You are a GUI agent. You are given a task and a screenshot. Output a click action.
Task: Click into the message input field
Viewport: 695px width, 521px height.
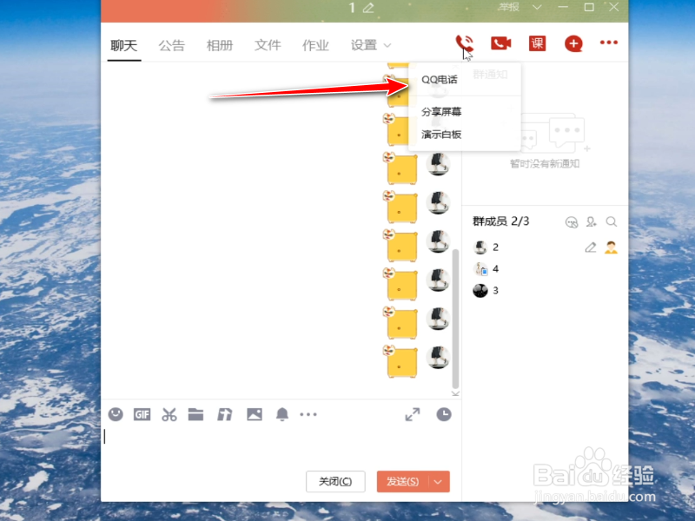281,447
